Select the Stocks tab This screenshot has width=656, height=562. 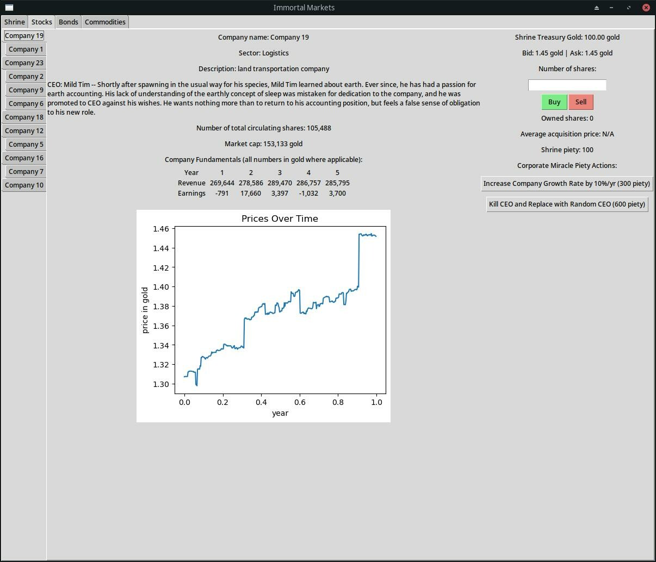[x=41, y=22]
